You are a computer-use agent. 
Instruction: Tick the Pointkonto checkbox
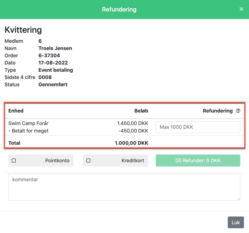click(x=14, y=160)
